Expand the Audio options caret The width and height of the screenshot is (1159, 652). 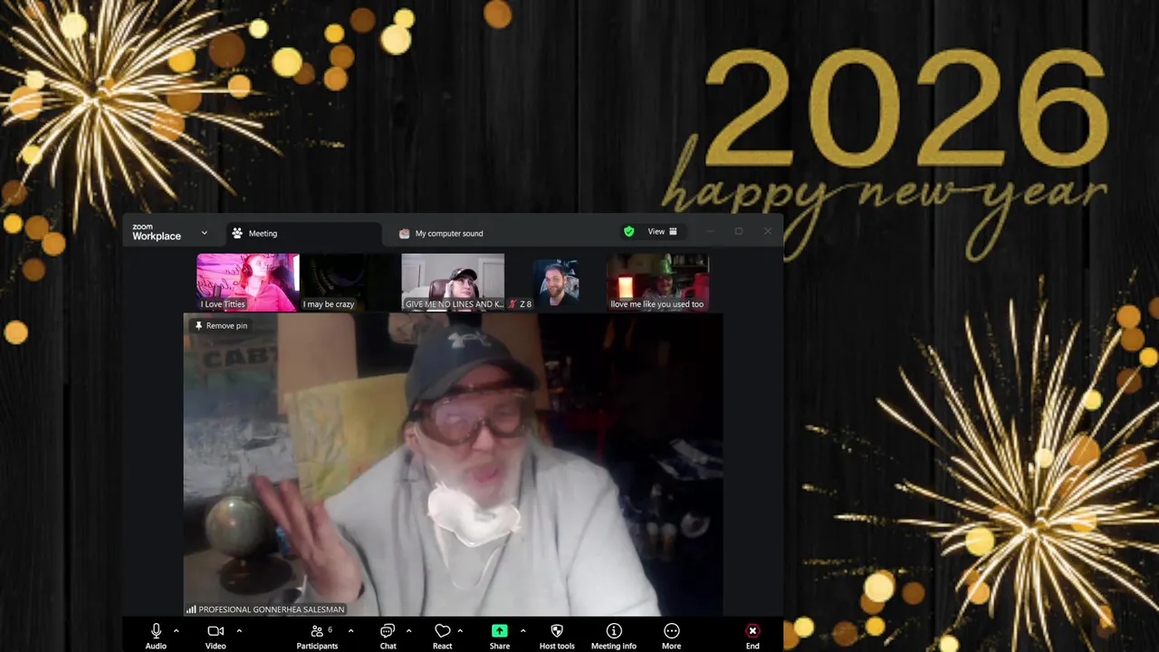[x=176, y=631]
